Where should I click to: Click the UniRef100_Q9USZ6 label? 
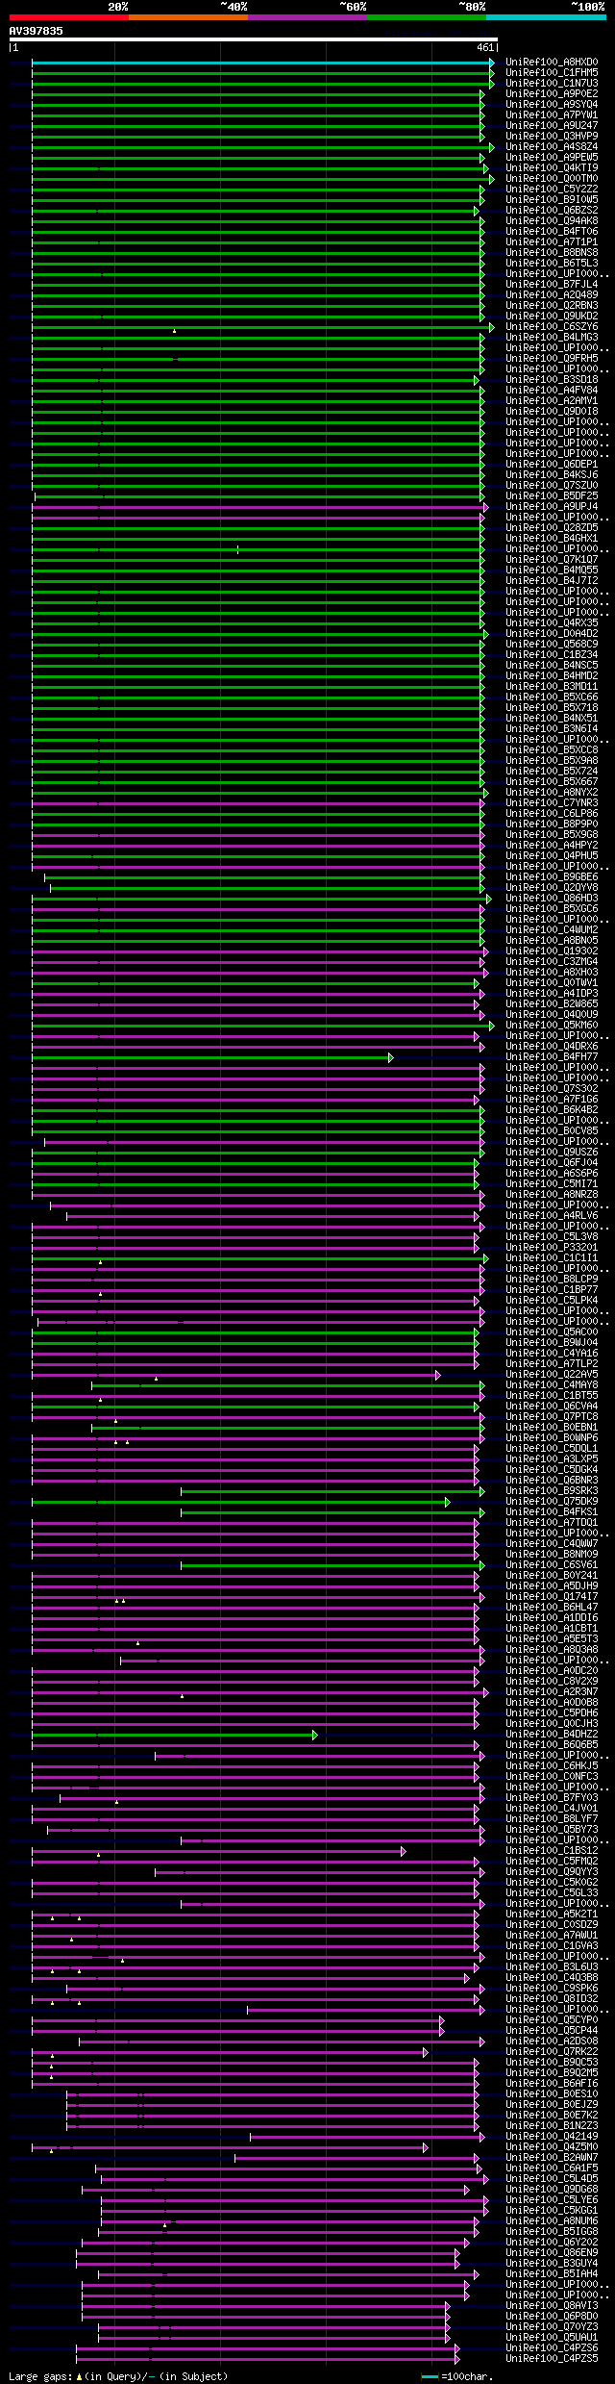[552, 1153]
